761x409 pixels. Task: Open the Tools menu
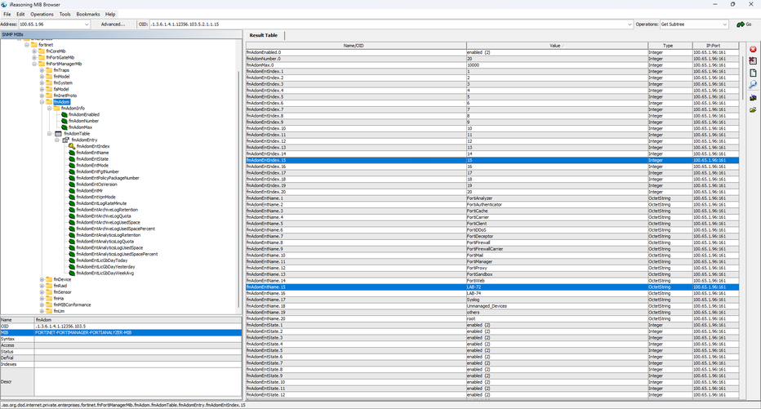tap(65, 14)
